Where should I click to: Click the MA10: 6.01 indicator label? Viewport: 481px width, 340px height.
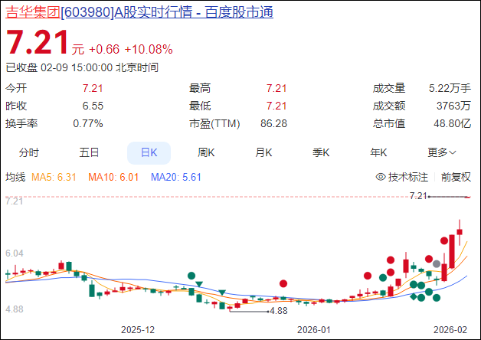click(x=113, y=177)
